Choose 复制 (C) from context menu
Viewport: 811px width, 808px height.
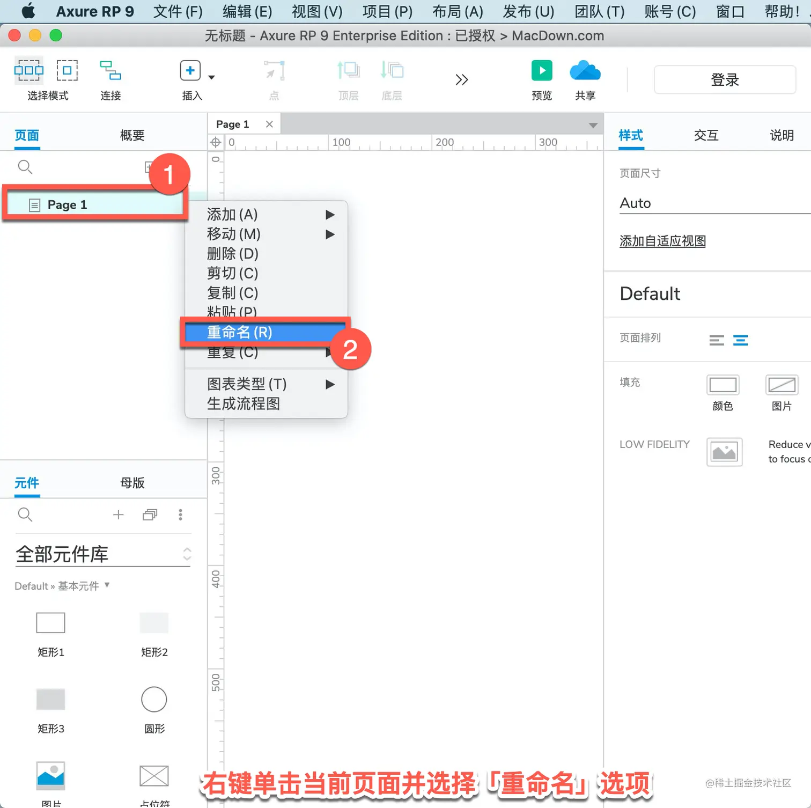point(266,293)
